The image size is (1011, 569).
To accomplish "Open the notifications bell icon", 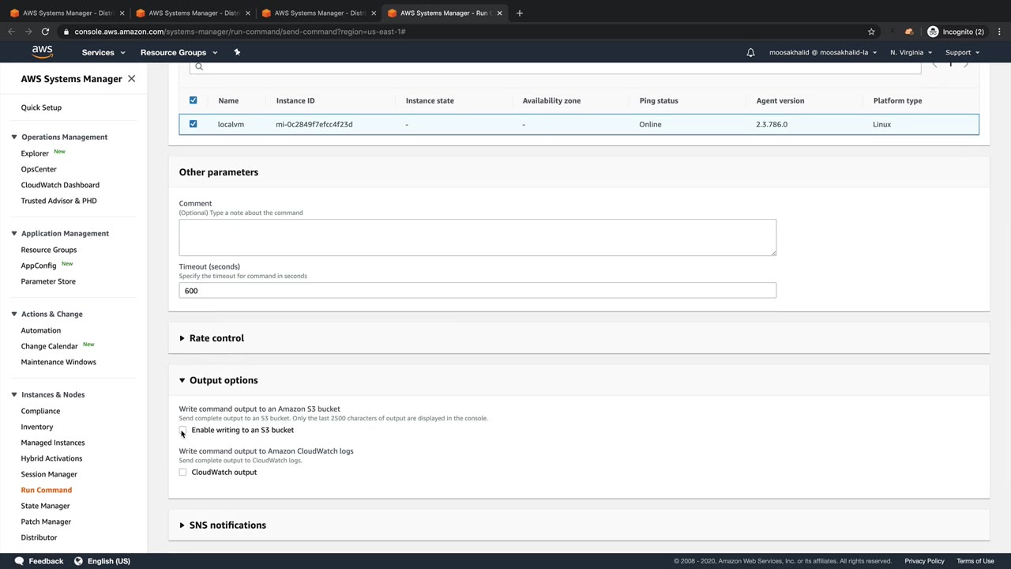I will pos(750,52).
